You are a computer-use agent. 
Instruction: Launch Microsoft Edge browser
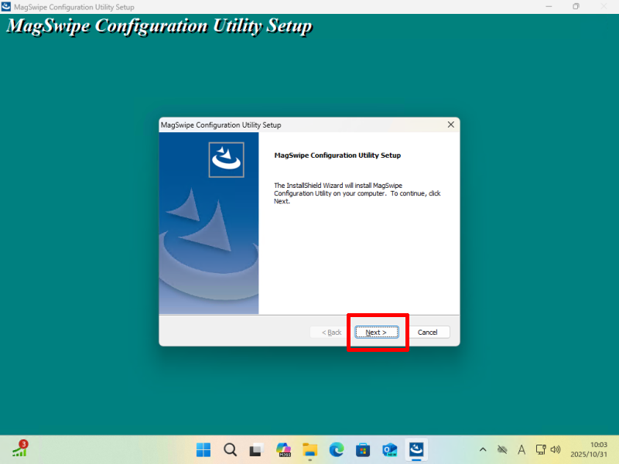click(336, 449)
